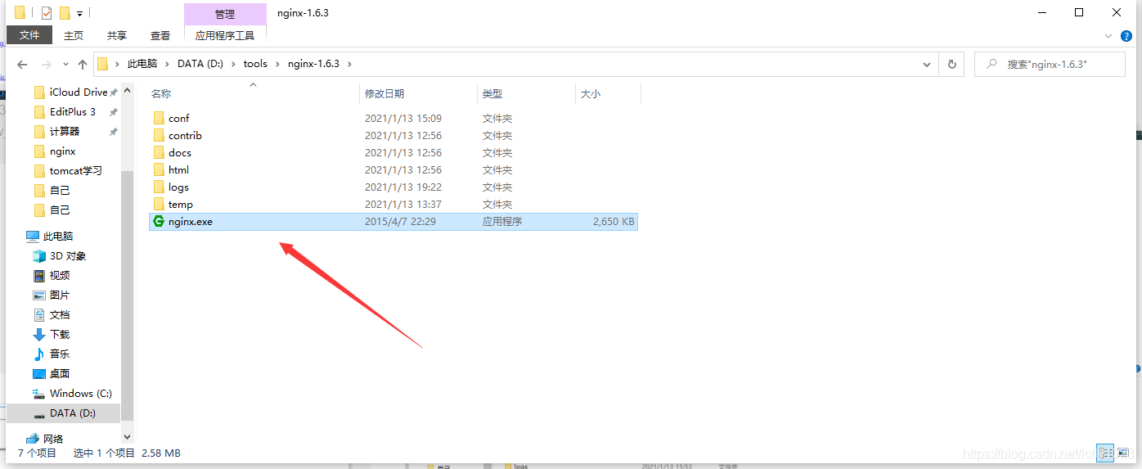The height and width of the screenshot is (469, 1142).
Task: Click the 此电脑 breadcrumb in address bar
Action: (142, 64)
